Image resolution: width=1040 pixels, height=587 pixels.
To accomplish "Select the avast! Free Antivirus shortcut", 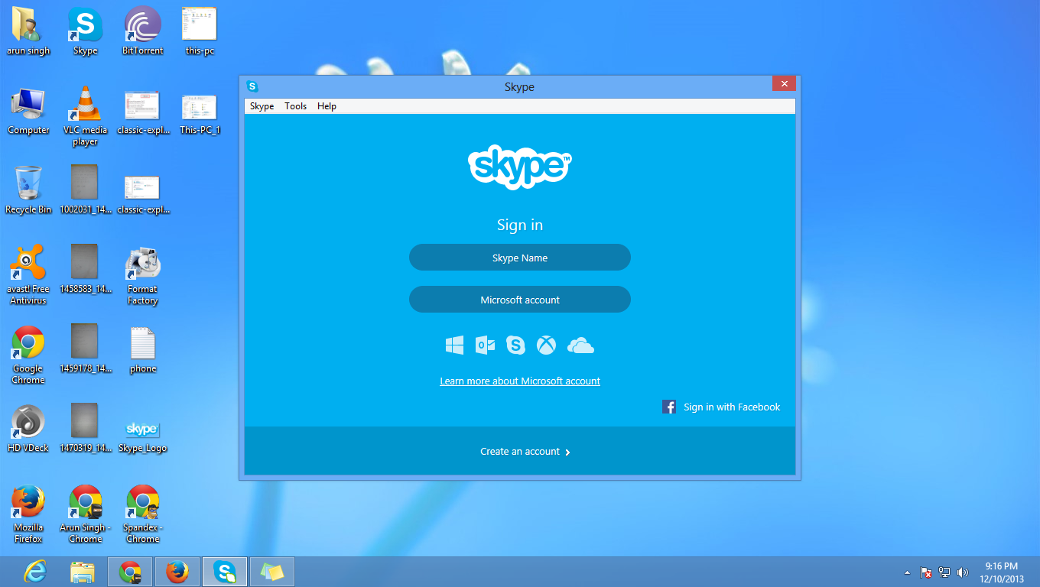I will click(x=28, y=276).
